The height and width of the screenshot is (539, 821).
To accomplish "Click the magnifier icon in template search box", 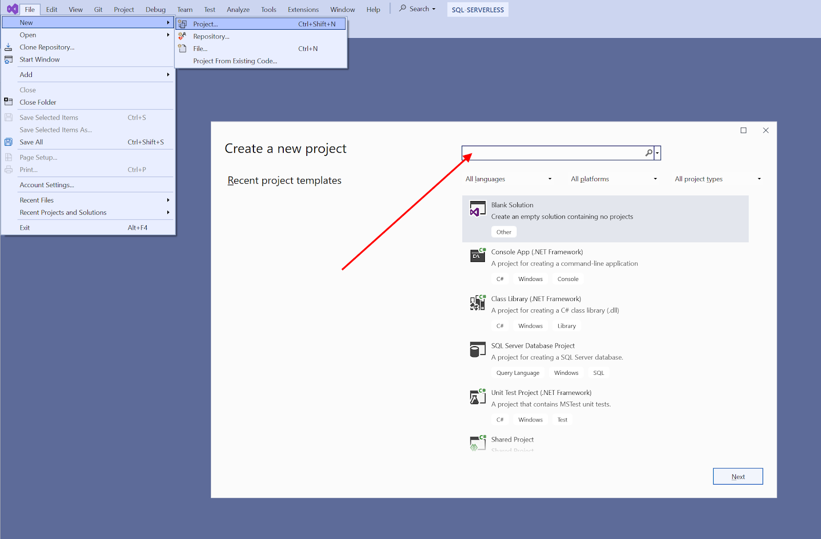I will [649, 153].
